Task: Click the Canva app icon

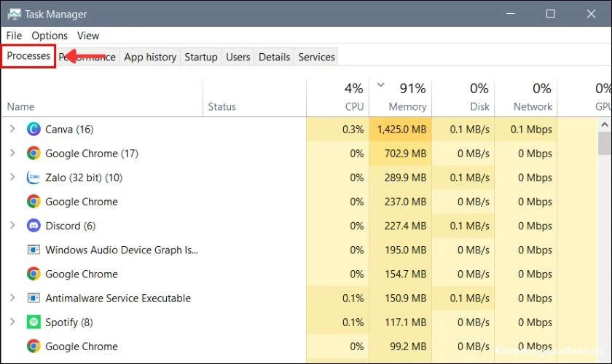Action: point(34,129)
